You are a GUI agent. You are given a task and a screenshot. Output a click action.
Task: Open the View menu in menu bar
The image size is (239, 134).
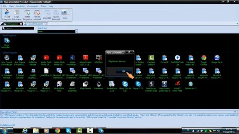coord(12,6)
